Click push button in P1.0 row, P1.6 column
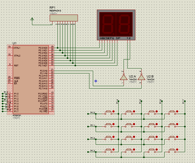 click(152, 112)
